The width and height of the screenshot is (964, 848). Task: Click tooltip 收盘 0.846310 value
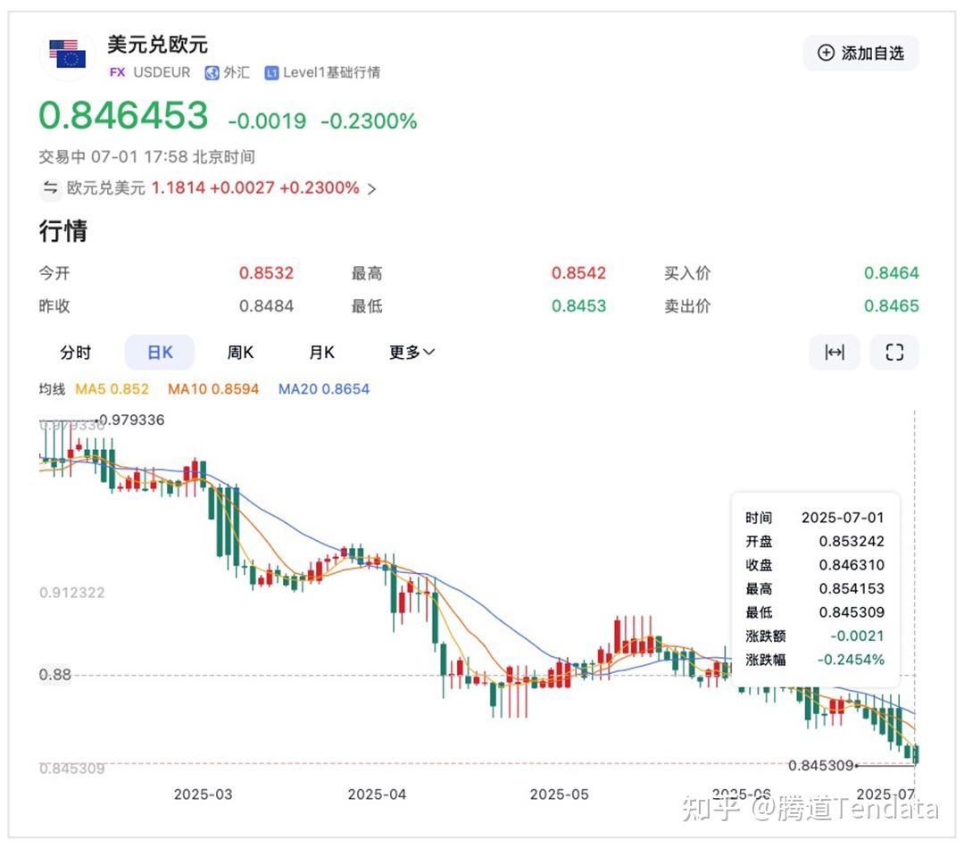(852, 565)
